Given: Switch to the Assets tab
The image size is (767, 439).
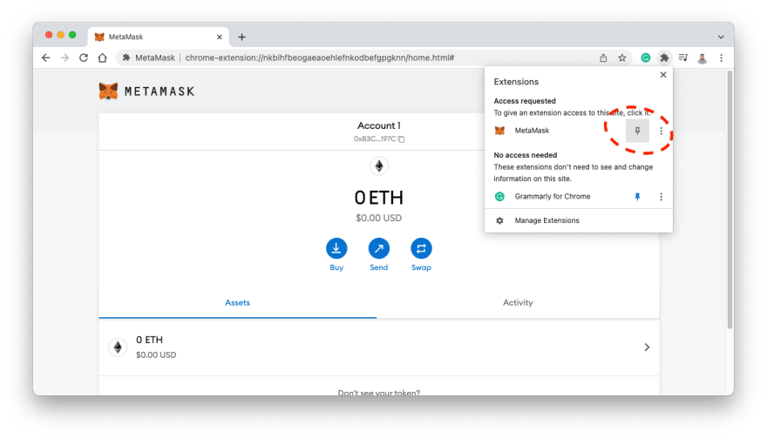Looking at the screenshot, I should click(x=238, y=302).
